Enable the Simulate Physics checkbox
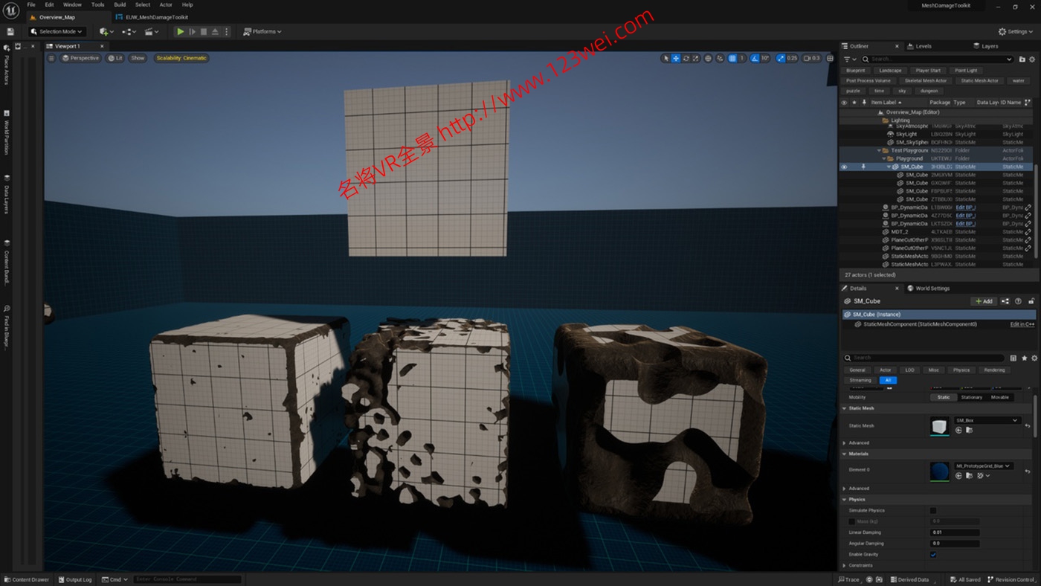The width and height of the screenshot is (1041, 586). point(934,511)
